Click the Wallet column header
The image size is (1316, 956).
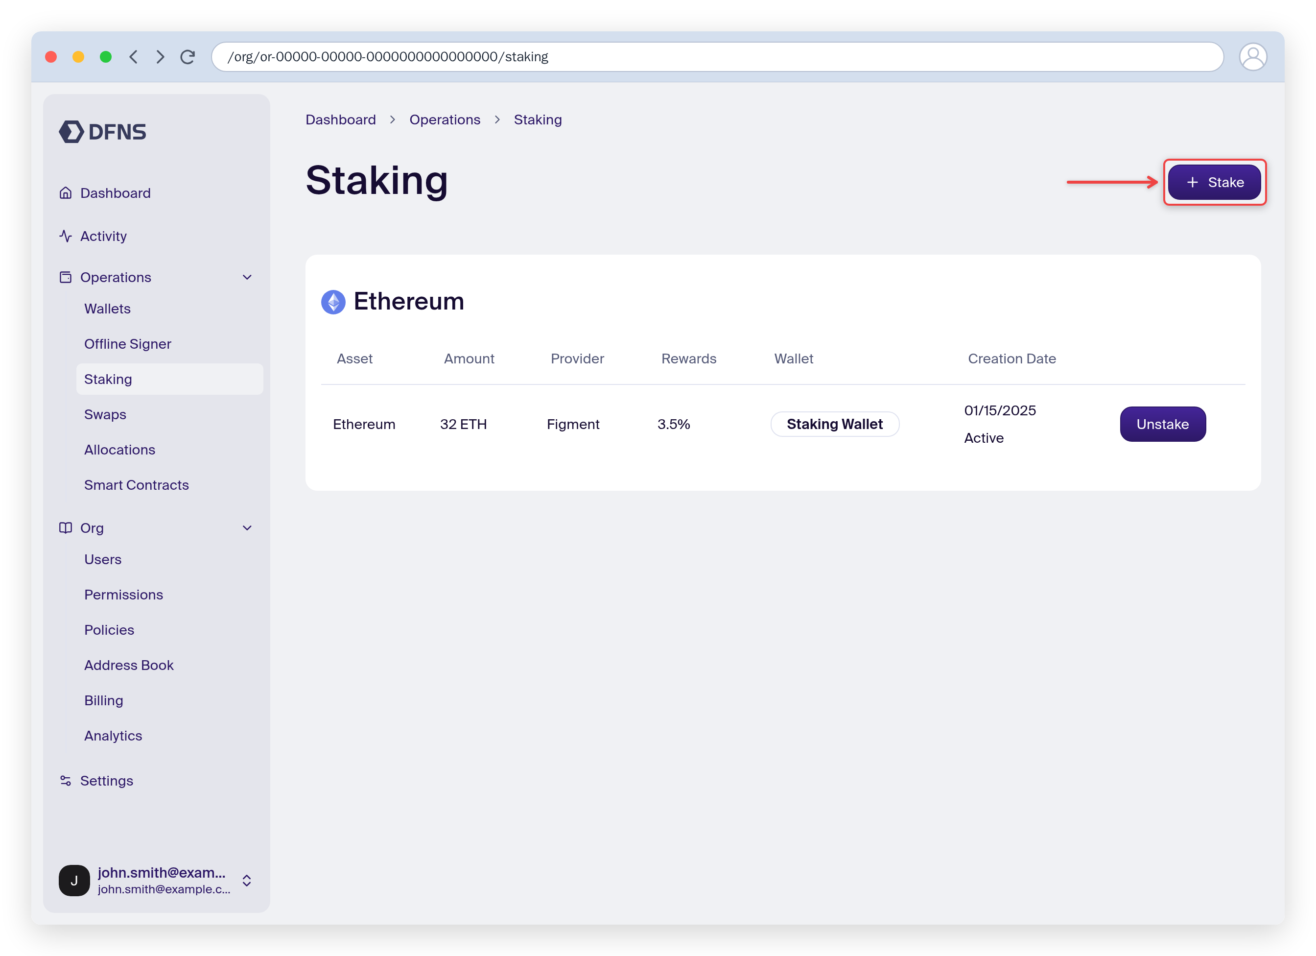click(793, 358)
